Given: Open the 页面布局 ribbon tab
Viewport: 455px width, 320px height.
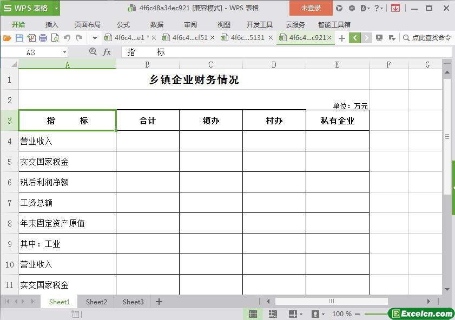Looking at the screenshot, I should pos(87,25).
